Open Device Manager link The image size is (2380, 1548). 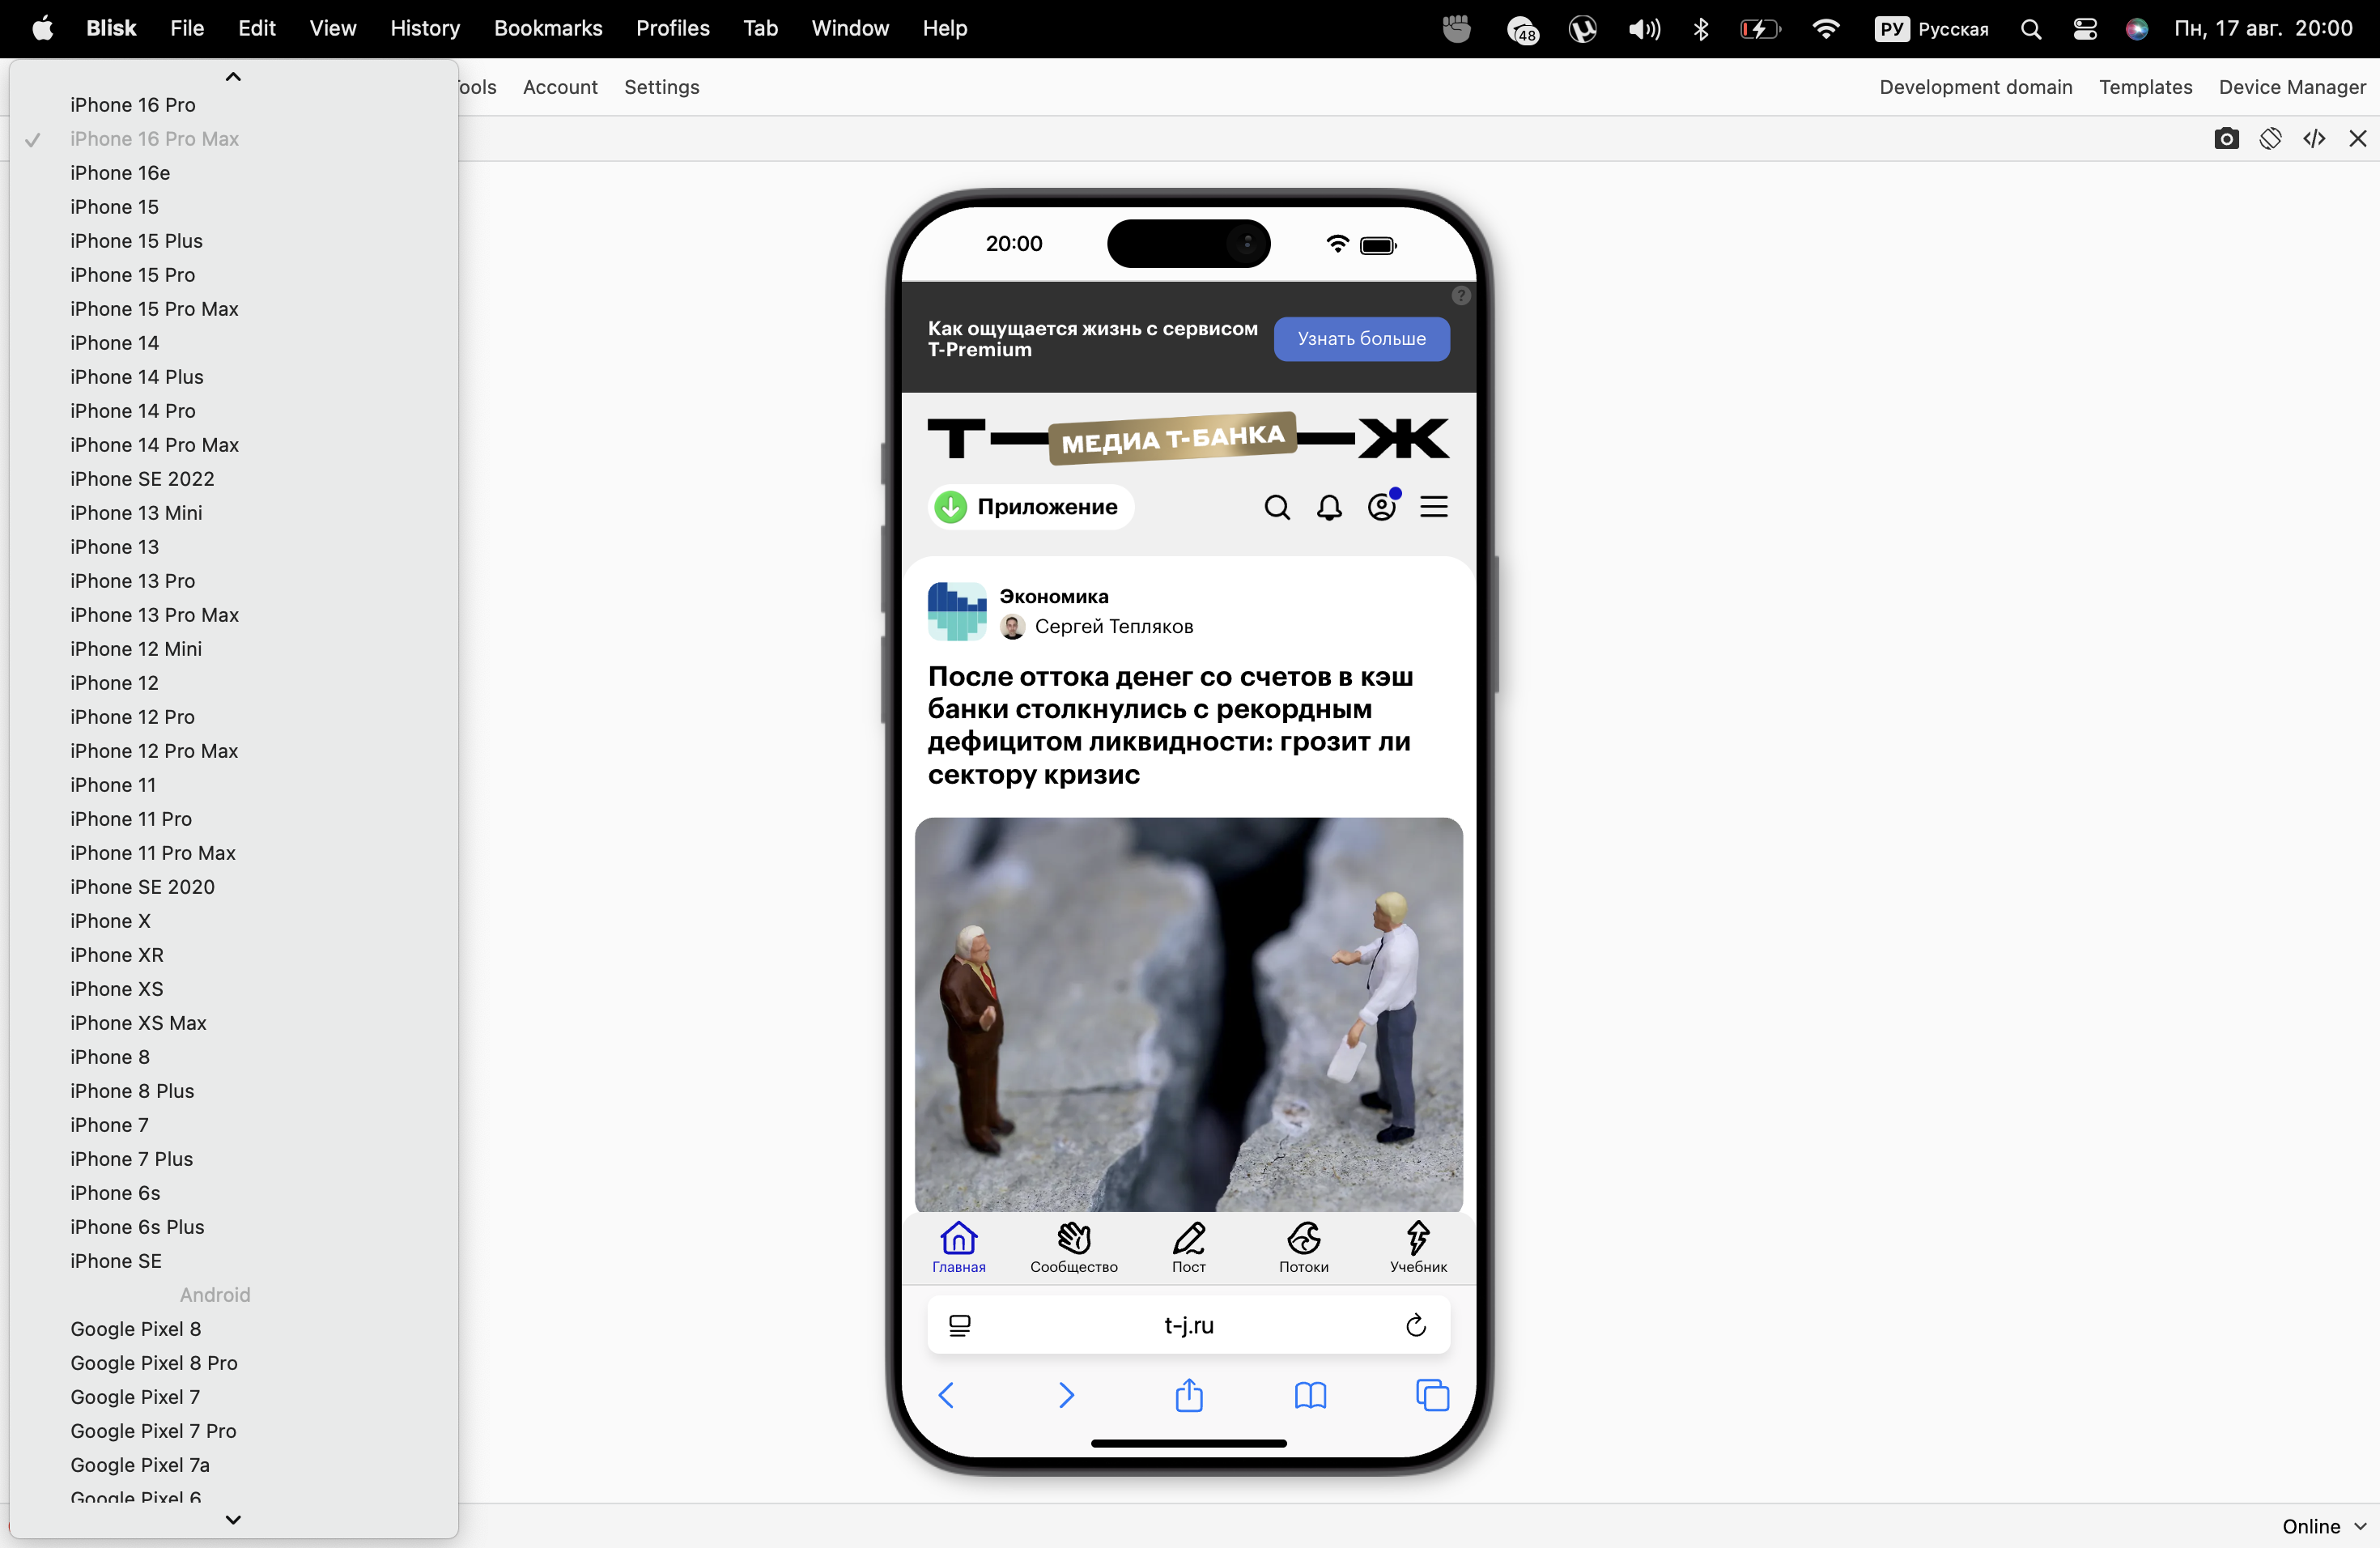(x=2292, y=87)
